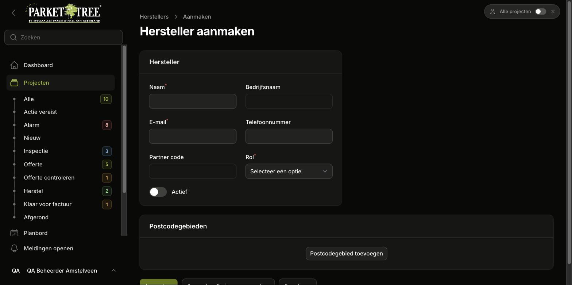Click the Postcodegebieden section title
This screenshot has height=285, width=572.
tap(178, 226)
